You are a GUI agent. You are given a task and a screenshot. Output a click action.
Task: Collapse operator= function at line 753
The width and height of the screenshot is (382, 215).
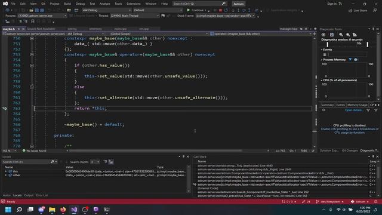(32, 54)
